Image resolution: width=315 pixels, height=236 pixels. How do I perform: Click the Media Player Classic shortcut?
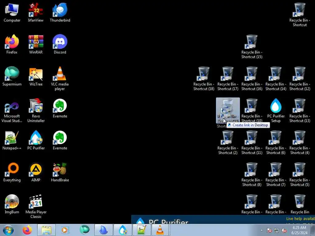36,206
